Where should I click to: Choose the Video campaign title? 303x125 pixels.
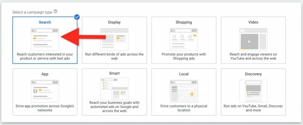pos(253,22)
